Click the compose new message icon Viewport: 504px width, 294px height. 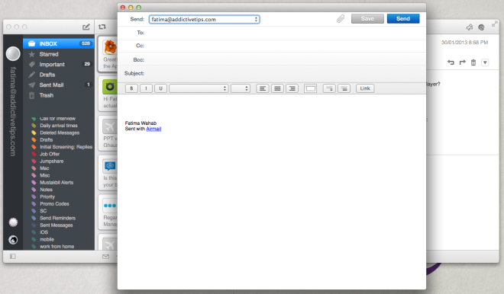point(86,27)
